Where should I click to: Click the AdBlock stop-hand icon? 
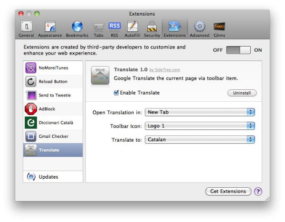(x=31, y=109)
